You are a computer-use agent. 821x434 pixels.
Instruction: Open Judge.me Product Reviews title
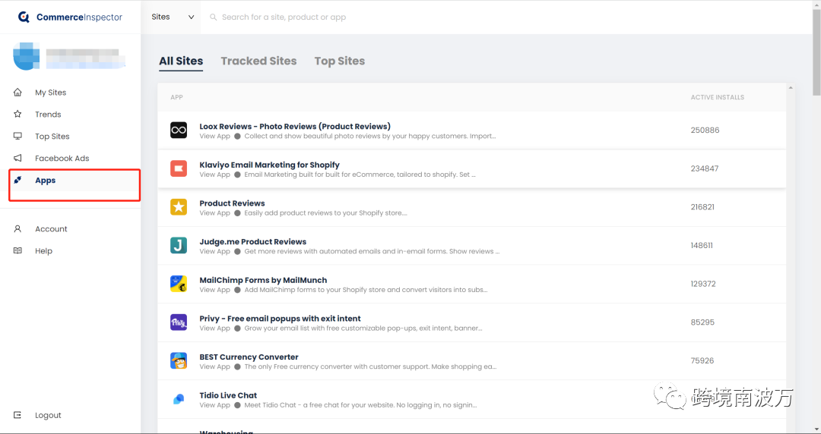click(x=253, y=241)
